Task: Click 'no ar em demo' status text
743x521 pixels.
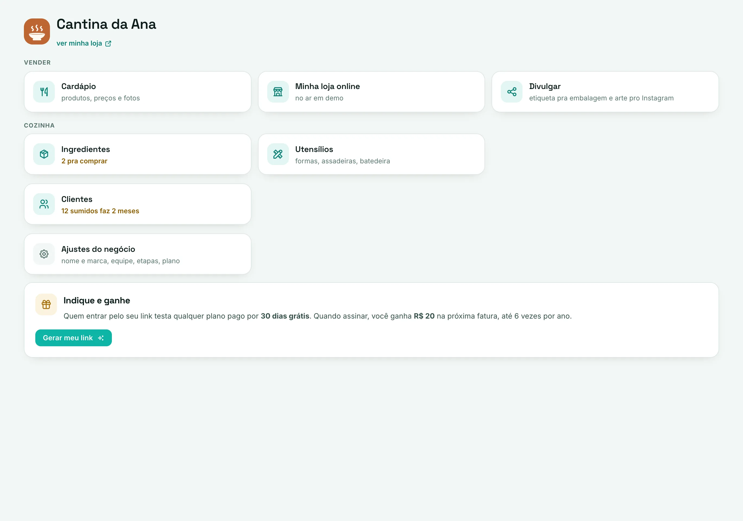Action: point(319,98)
